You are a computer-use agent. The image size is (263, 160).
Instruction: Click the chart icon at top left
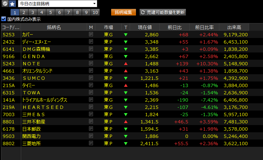click(x=5, y=4)
